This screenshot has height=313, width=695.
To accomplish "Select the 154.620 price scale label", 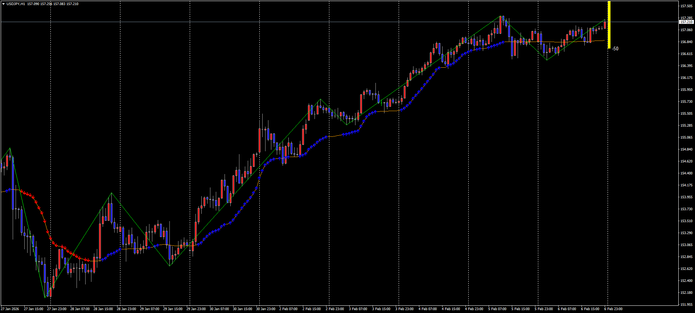I will pos(686,161).
